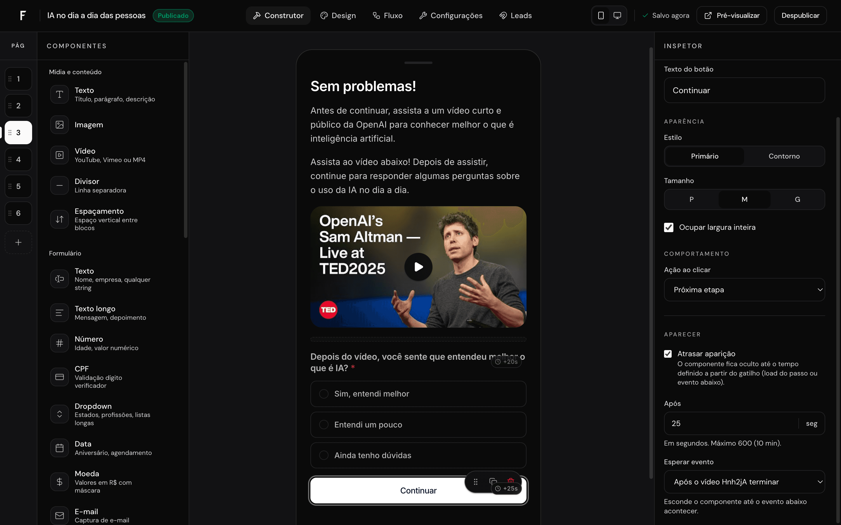Screen dimensions: 841x525
Task: Click the add new page plus icon
Action: (x=18, y=242)
